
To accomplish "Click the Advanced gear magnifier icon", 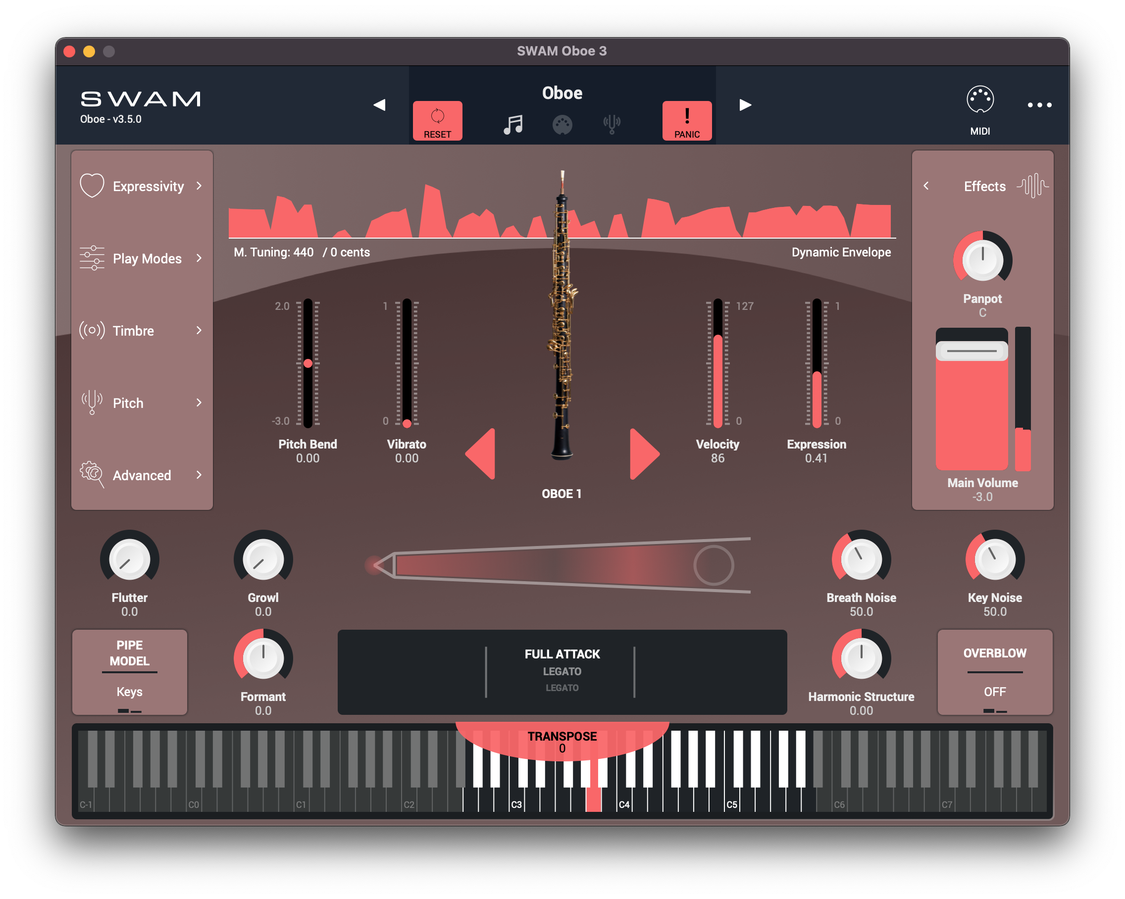I will [x=92, y=474].
